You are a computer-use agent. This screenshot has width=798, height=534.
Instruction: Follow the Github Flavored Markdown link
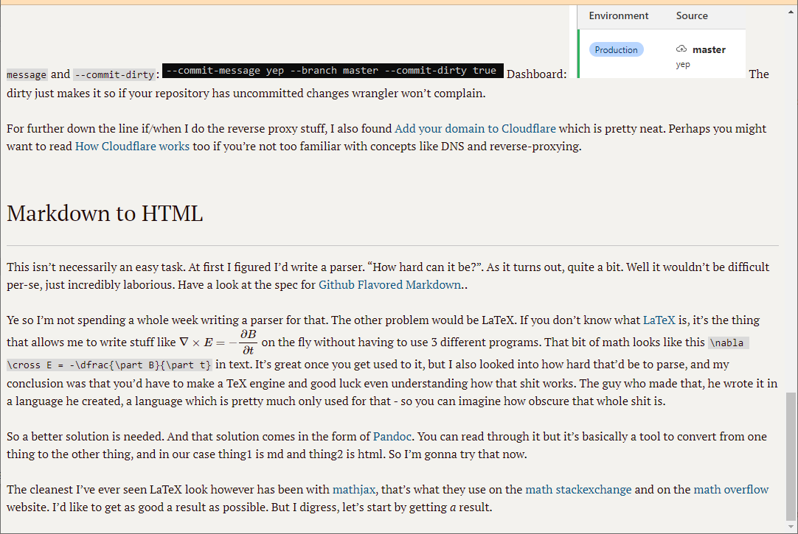pyautogui.click(x=389, y=284)
